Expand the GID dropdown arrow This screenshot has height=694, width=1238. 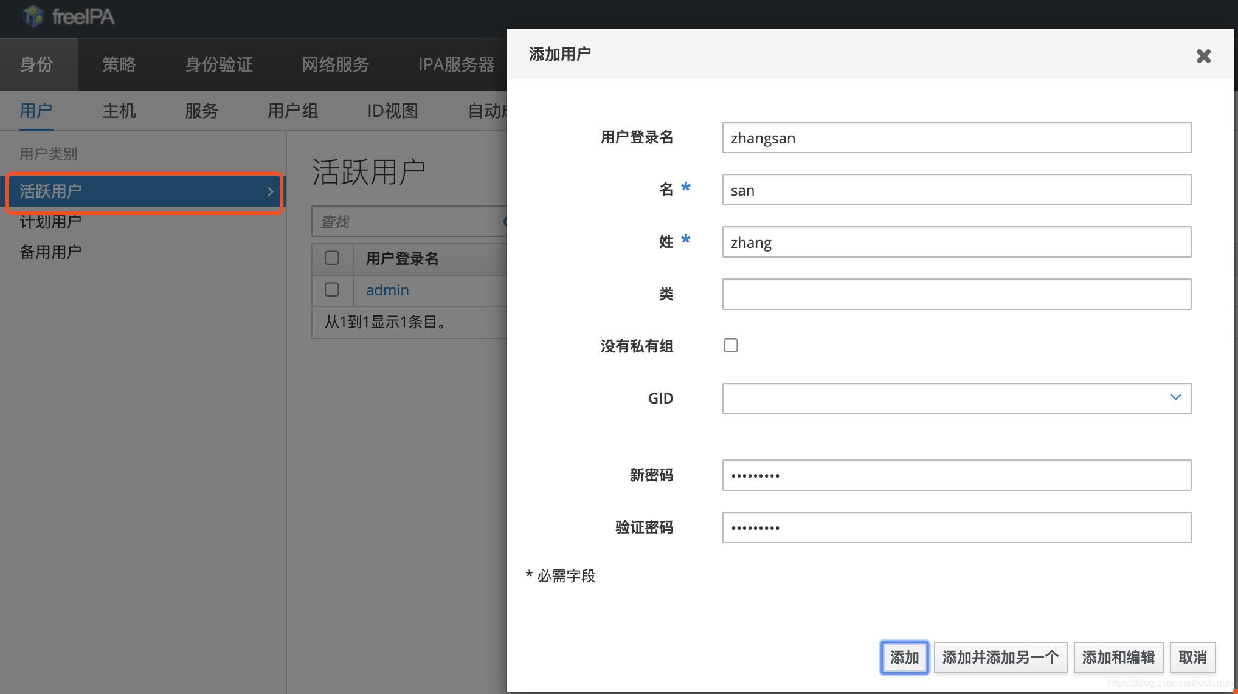tap(1175, 397)
